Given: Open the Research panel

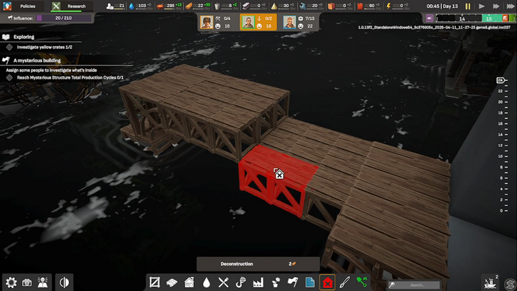Looking at the screenshot, I should pyautogui.click(x=71, y=6).
